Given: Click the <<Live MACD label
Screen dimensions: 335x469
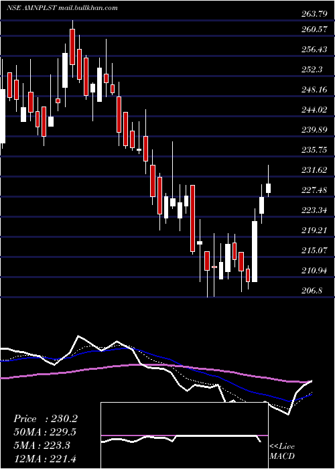Looking at the screenshot, I should tap(282, 452).
